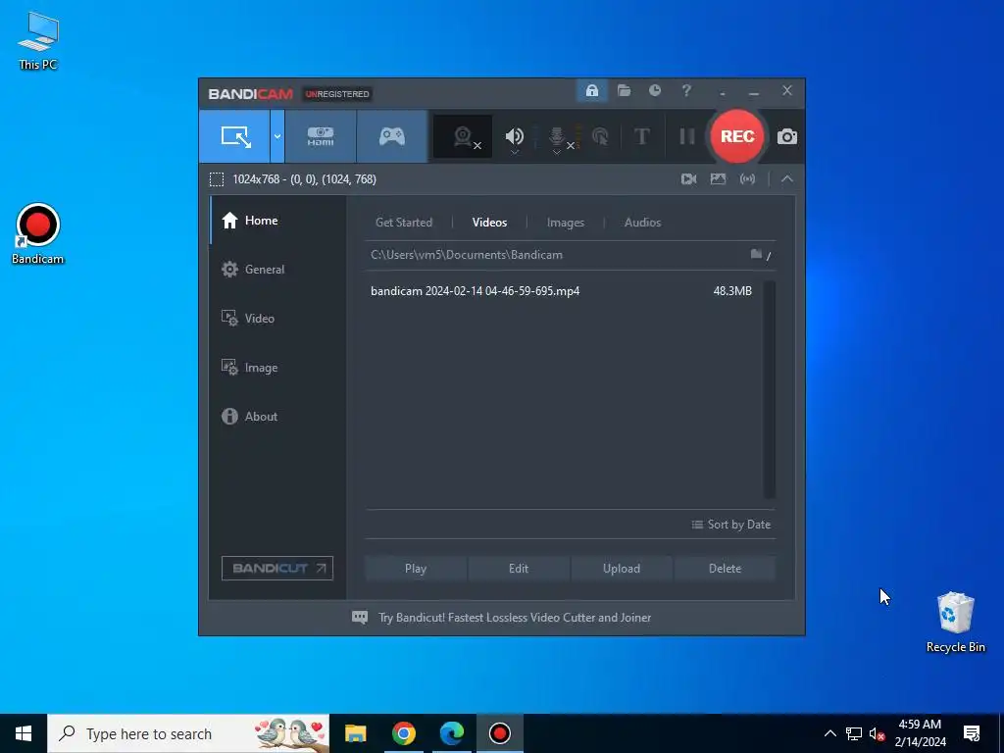
Task: Expand the speaker options arrow below icon
Action: pyautogui.click(x=514, y=152)
